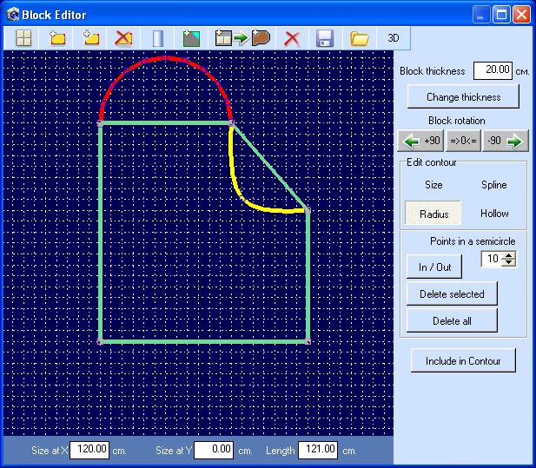
Task: Decrease points in a semicircle with the down arrow
Action: pyautogui.click(x=509, y=263)
